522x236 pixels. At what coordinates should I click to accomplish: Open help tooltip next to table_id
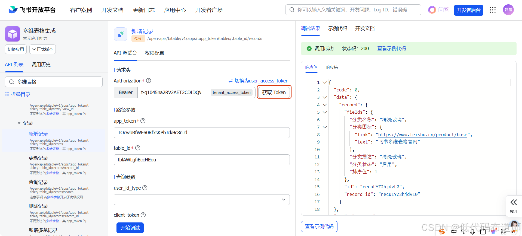tap(138, 148)
